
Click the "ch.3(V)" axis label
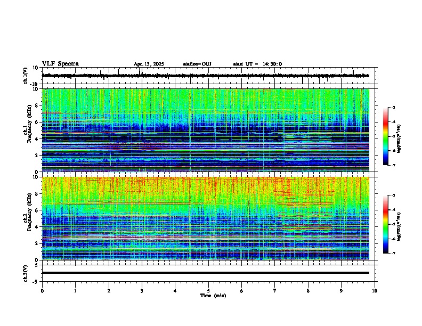point(26,273)
